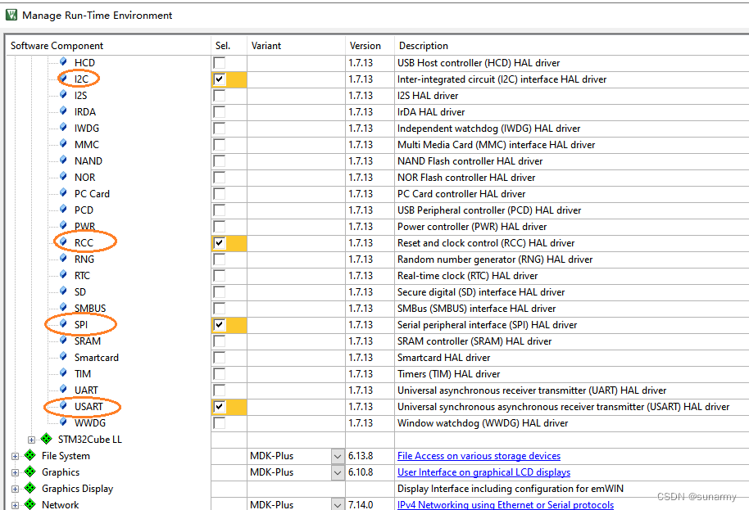Click the Sel. column header
The image size is (749, 510).
point(229,46)
